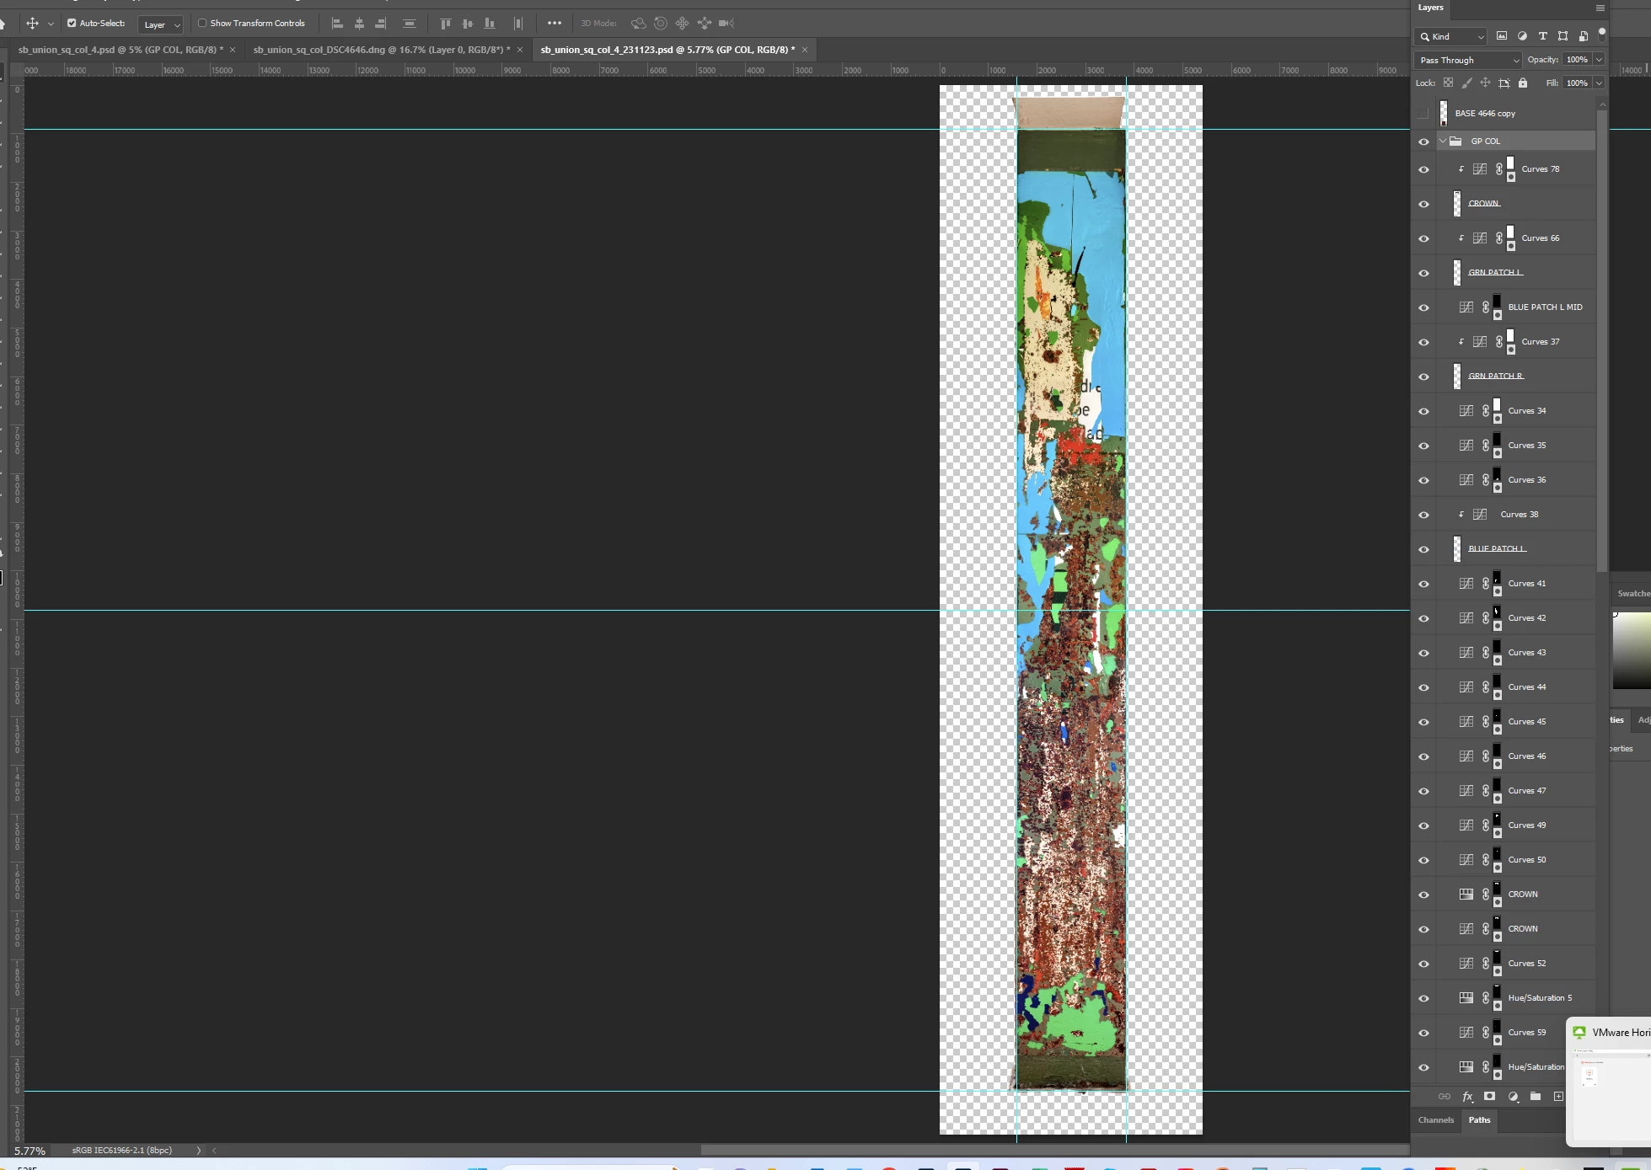Viewport: 1651px width, 1170px height.
Task: Click the lock all padlock icon
Action: point(1523,83)
